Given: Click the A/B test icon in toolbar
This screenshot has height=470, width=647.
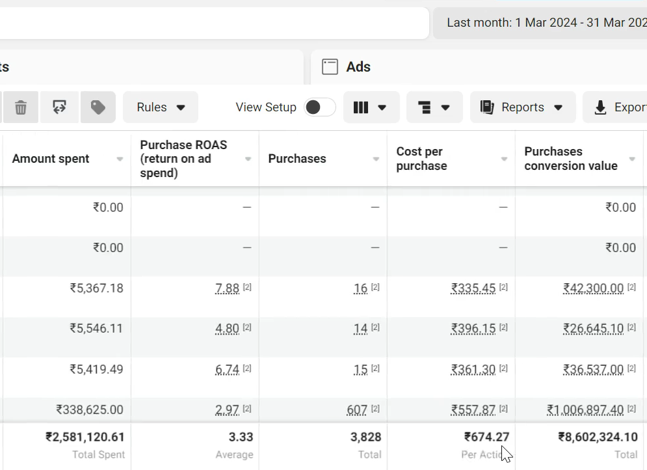Looking at the screenshot, I should click(x=60, y=107).
